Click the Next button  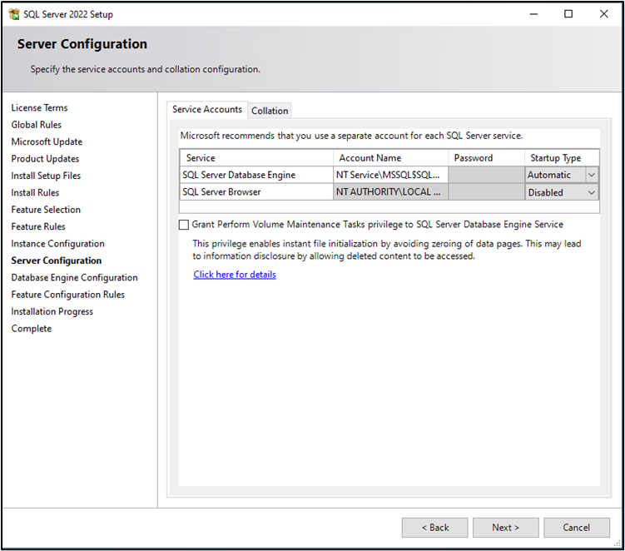(x=505, y=528)
